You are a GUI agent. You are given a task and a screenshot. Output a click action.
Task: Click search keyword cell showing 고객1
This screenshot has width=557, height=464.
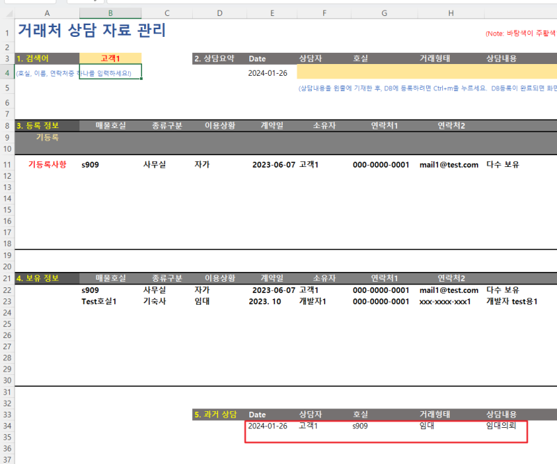(111, 58)
